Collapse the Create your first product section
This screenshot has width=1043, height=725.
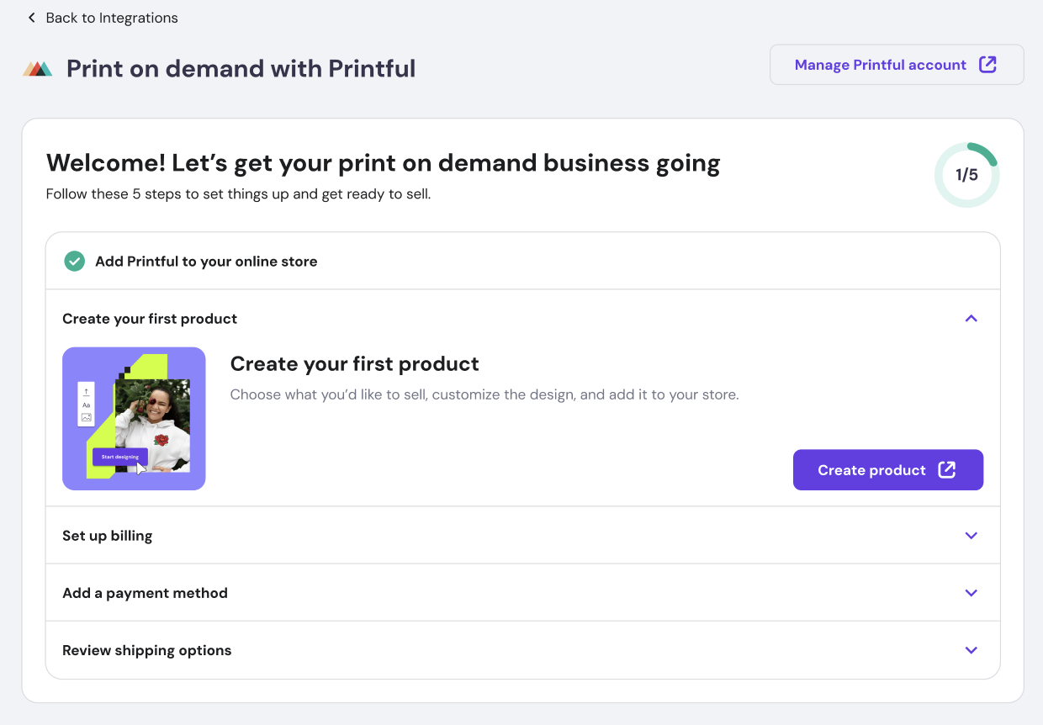[x=971, y=318]
